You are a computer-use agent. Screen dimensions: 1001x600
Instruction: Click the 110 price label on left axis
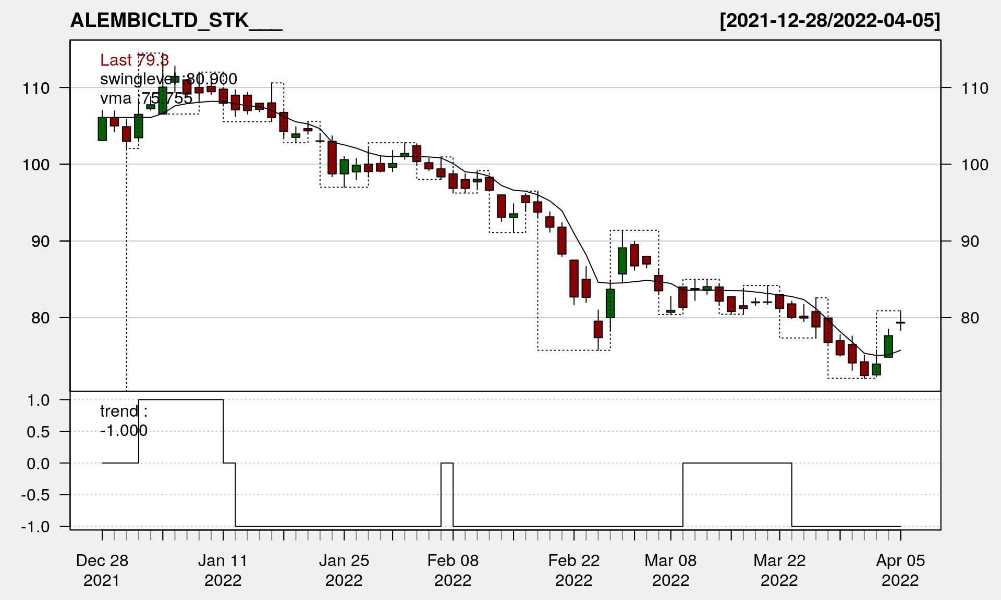point(36,88)
